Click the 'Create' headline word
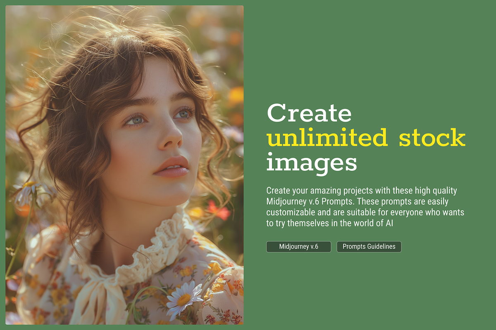Image resolution: width=496 pixels, height=330 pixels. click(x=309, y=113)
